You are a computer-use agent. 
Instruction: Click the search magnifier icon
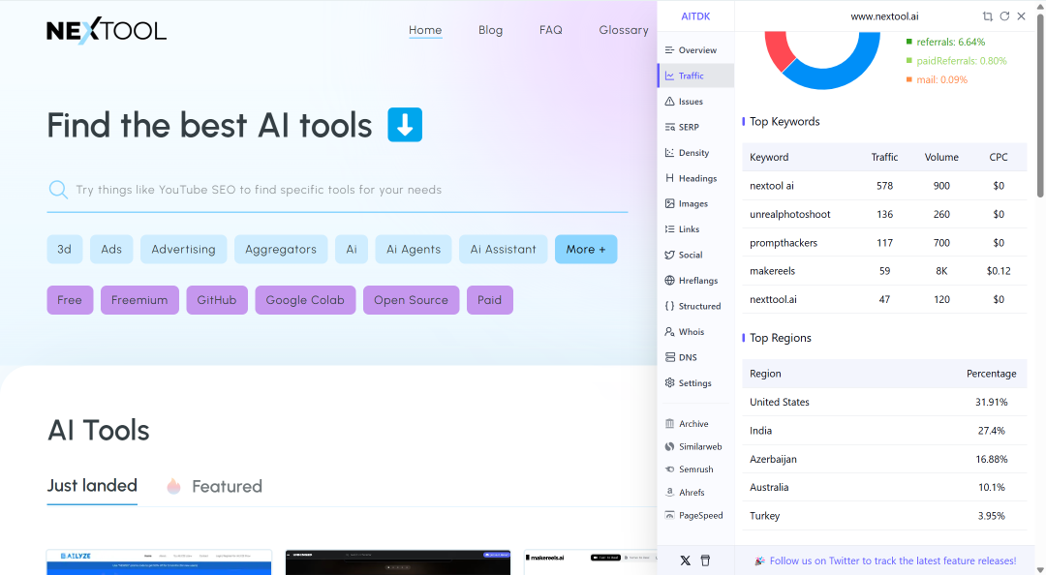click(x=58, y=190)
